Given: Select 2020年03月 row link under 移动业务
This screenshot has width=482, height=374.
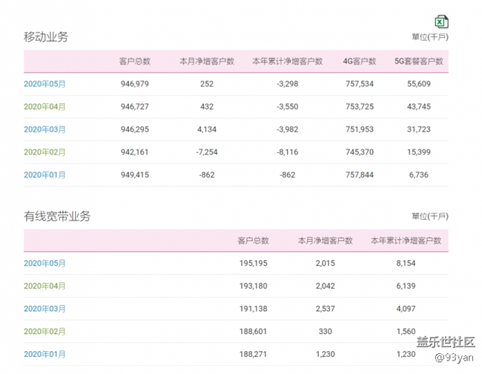Looking at the screenshot, I should click(x=44, y=129).
